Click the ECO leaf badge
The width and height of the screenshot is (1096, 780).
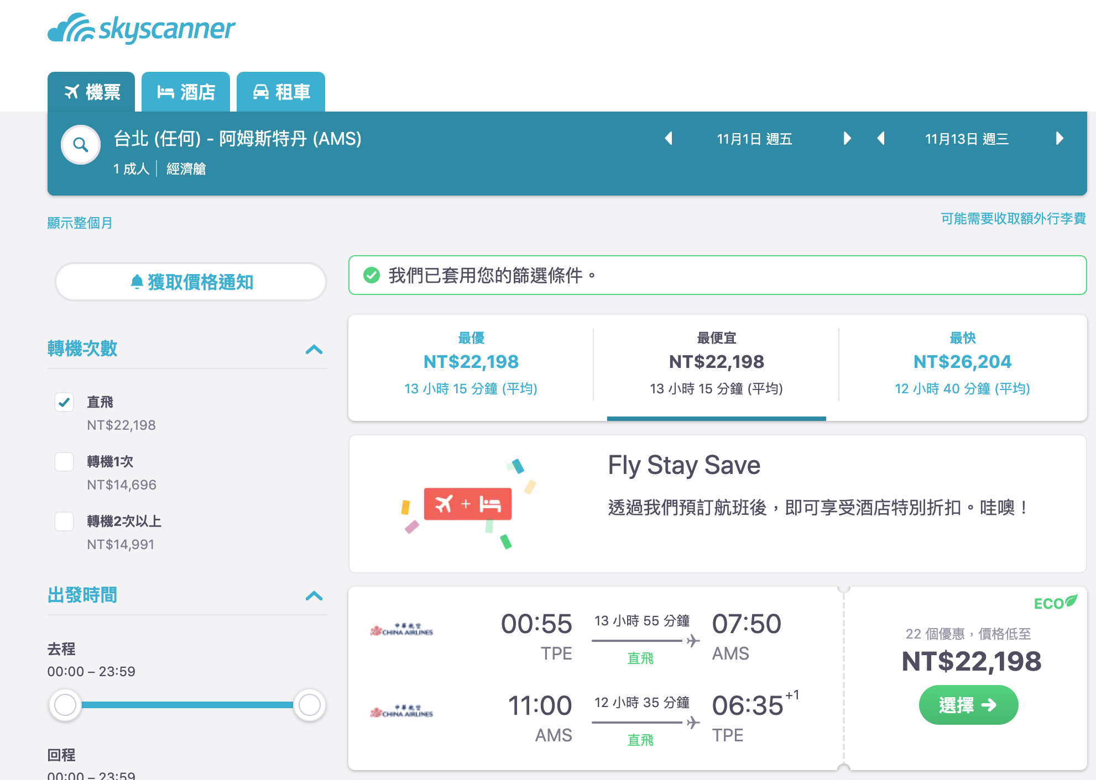1056,603
